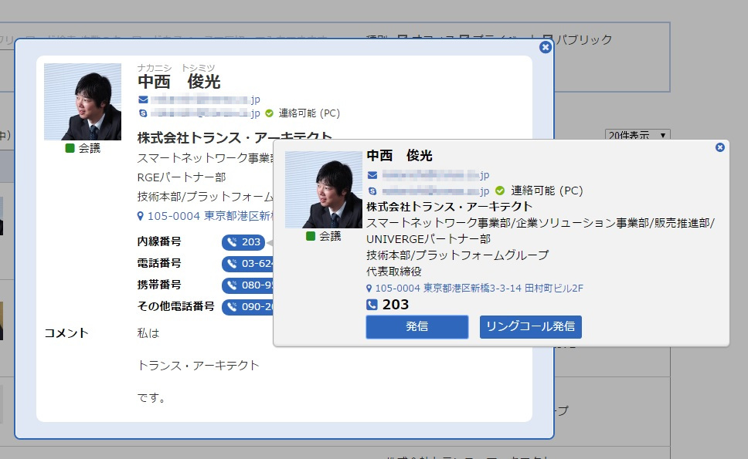Image resolution: width=748 pixels, height=459 pixels.
Task: Click the map pin icon in the detail dialog
Action: (x=141, y=216)
